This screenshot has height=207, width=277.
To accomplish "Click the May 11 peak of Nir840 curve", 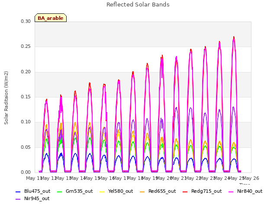I will coord(46,103).
